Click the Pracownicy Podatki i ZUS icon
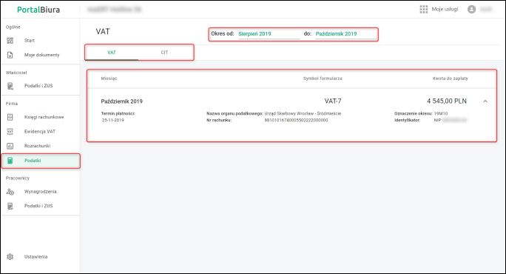The width and height of the screenshot is (506, 274). 10,206
